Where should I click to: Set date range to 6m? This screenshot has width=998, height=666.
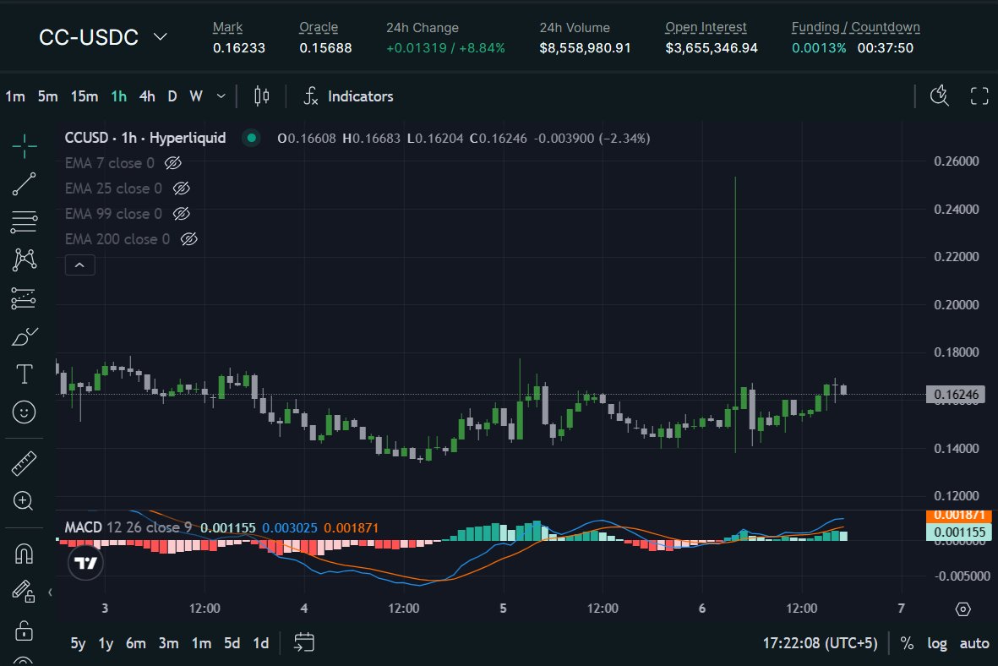click(135, 643)
